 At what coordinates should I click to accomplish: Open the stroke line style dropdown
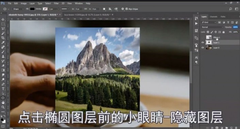(65, 9)
